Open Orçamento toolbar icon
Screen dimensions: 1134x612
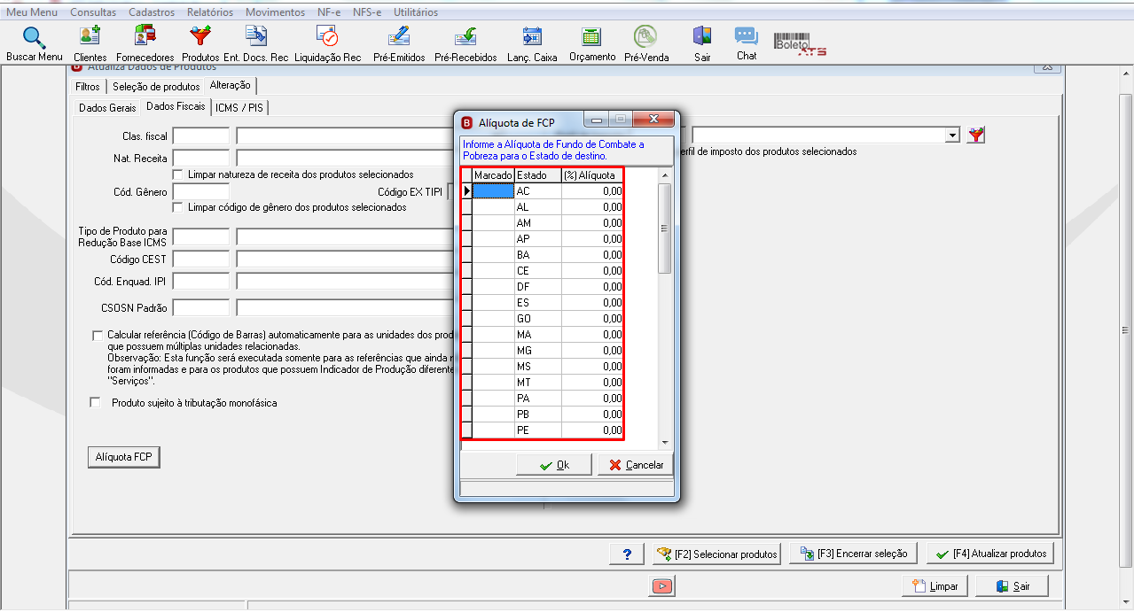click(591, 43)
